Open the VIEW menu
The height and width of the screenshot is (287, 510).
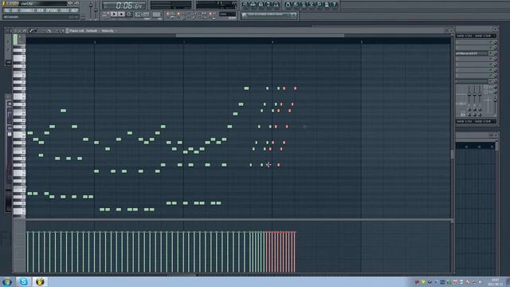[40, 10]
